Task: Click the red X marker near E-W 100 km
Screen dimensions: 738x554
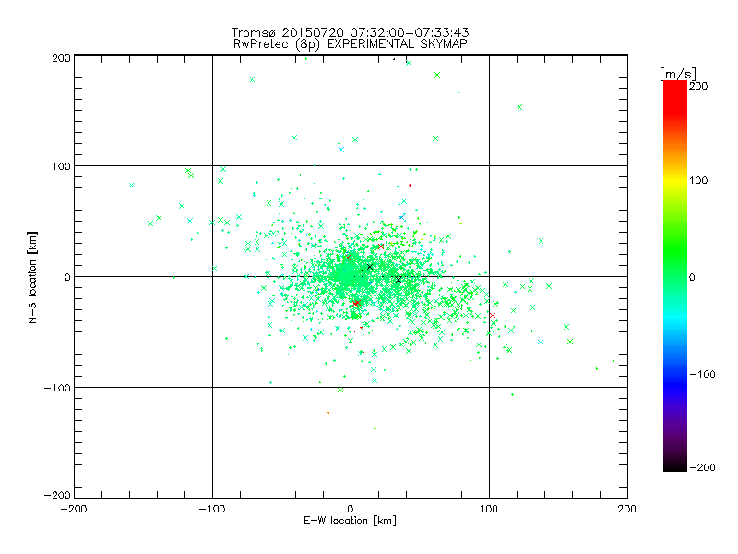Action: tap(493, 315)
